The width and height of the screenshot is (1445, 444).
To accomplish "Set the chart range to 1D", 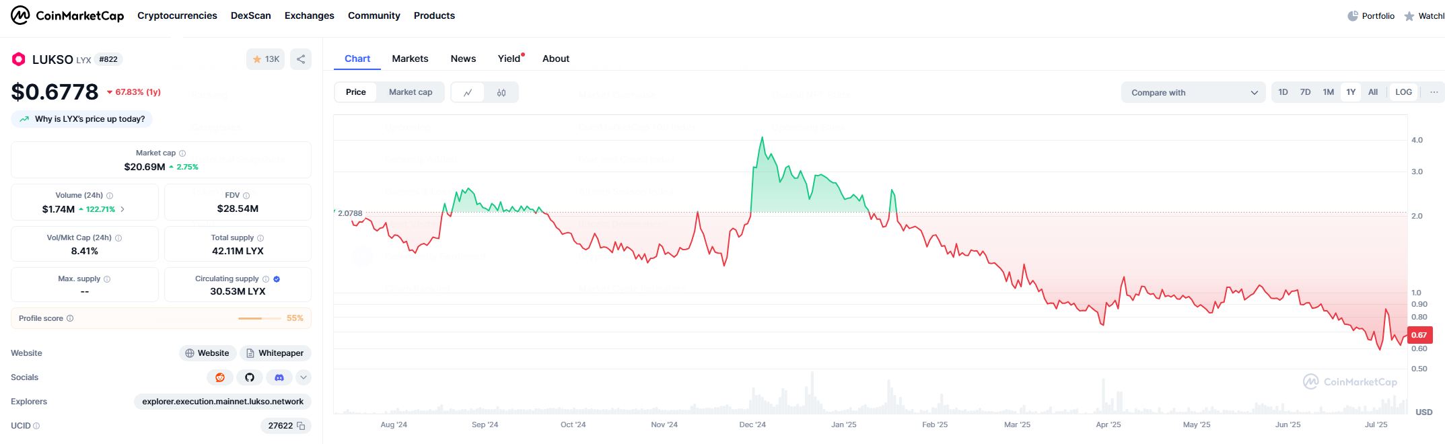I will pyautogui.click(x=1283, y=92).
